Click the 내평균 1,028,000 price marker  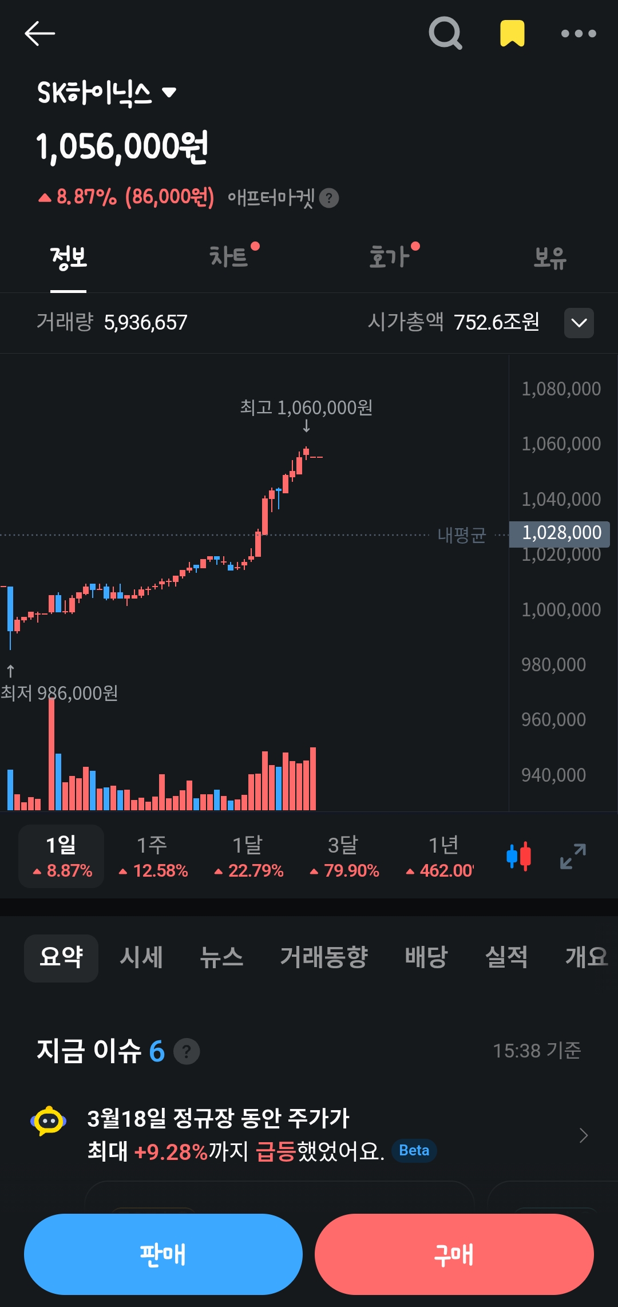click(560, 533)
